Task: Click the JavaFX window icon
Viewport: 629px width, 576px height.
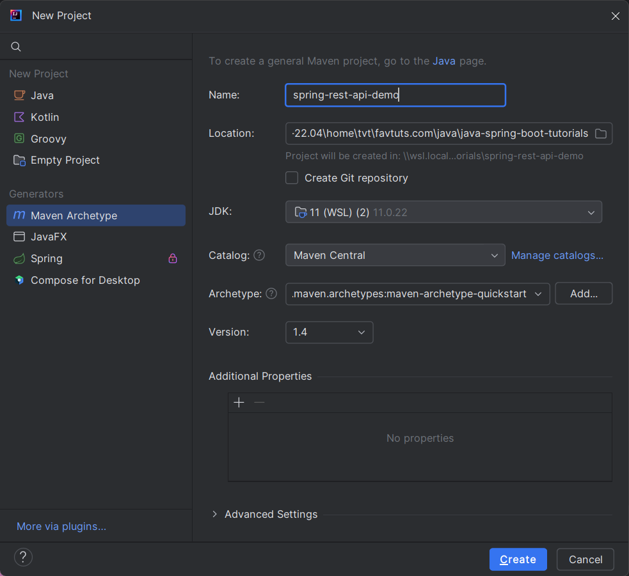Action: (19, 237)
